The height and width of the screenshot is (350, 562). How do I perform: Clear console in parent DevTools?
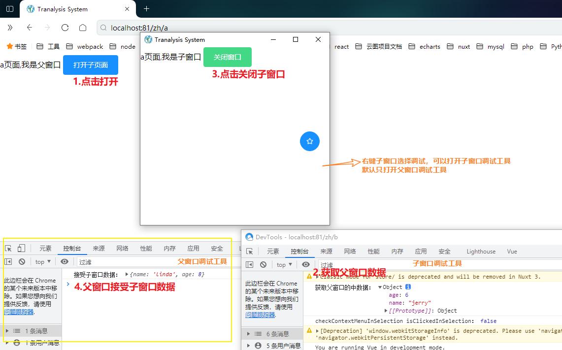point(22,261)
